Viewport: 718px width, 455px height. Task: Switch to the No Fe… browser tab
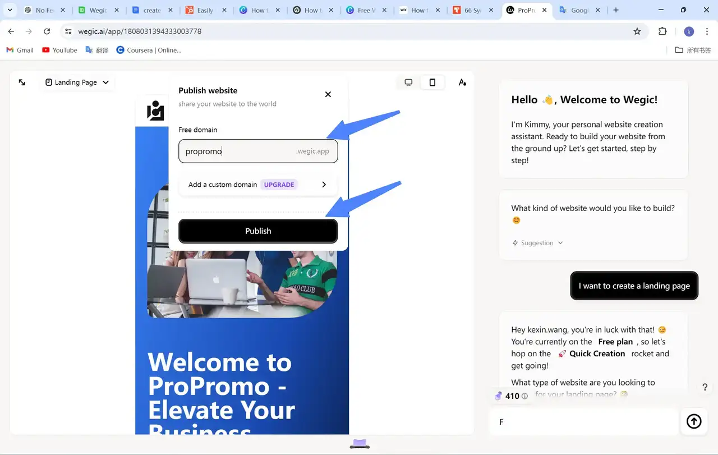click(45, 10)
